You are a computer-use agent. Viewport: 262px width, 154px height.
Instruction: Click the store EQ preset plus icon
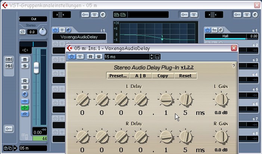[116, 15]
